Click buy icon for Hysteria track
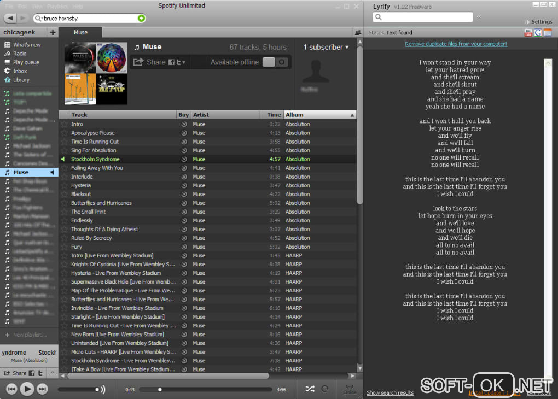The width and height of the screenshot is (558, 399). 184,185
